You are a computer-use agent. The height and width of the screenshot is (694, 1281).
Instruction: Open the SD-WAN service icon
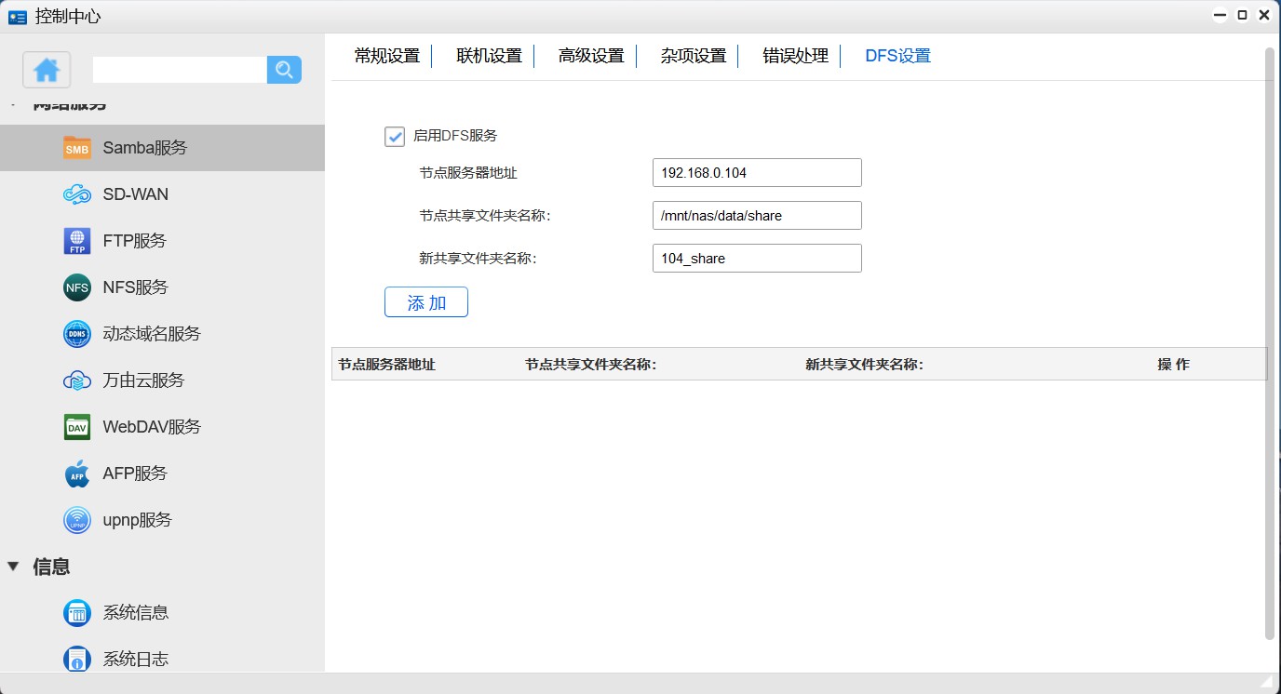point(77,194)
